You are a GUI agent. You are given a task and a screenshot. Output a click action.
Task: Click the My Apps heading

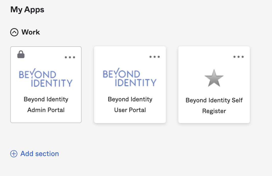click(x=27, y=9)
